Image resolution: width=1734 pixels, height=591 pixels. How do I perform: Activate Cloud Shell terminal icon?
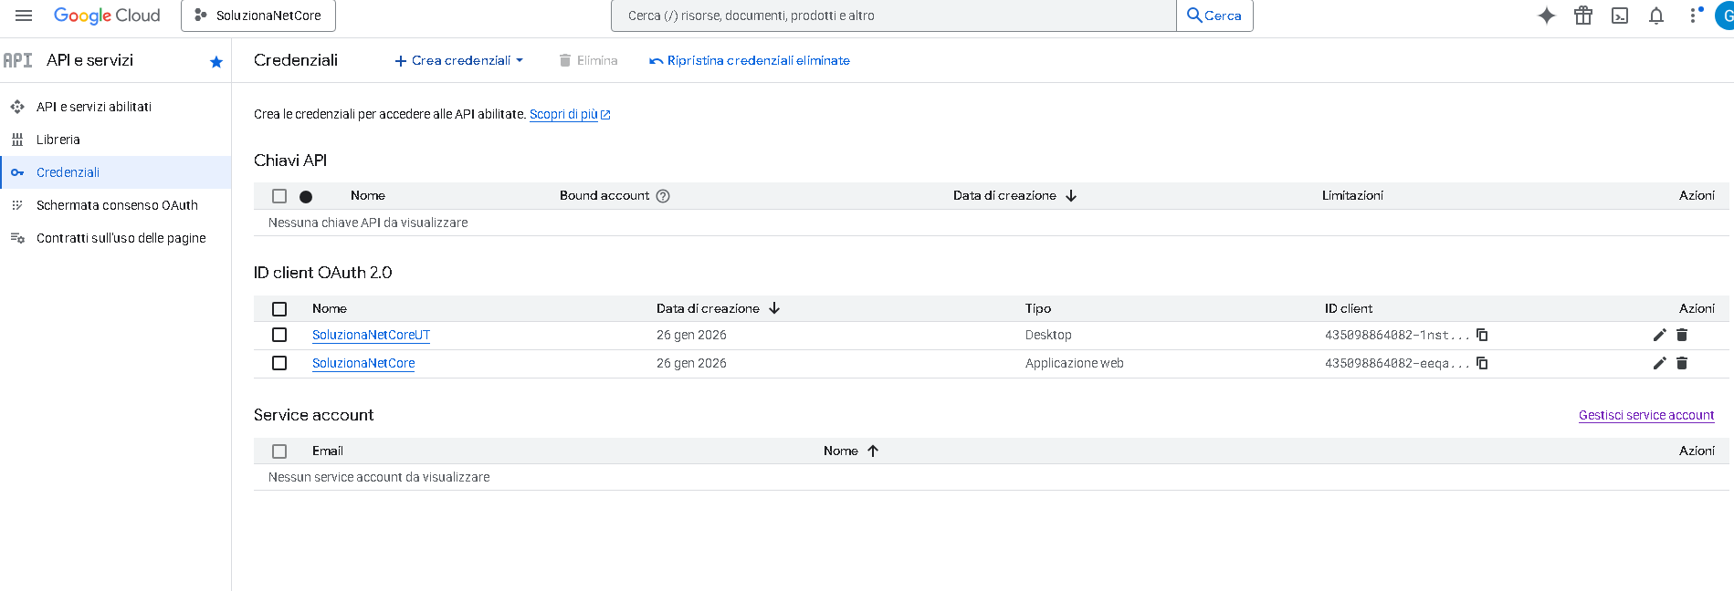pos(1619,16)
